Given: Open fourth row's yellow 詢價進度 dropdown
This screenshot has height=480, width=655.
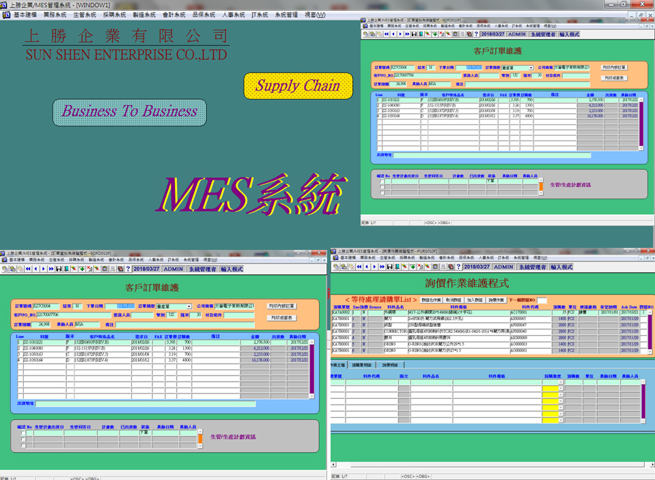Looking at the screenshot, I should [561, 408].
